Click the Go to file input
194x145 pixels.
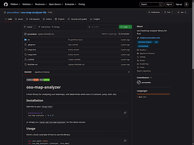[103, 27]
